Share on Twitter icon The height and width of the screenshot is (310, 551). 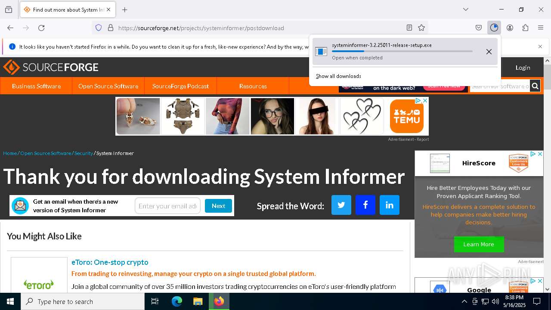click(x=341, y=205)
